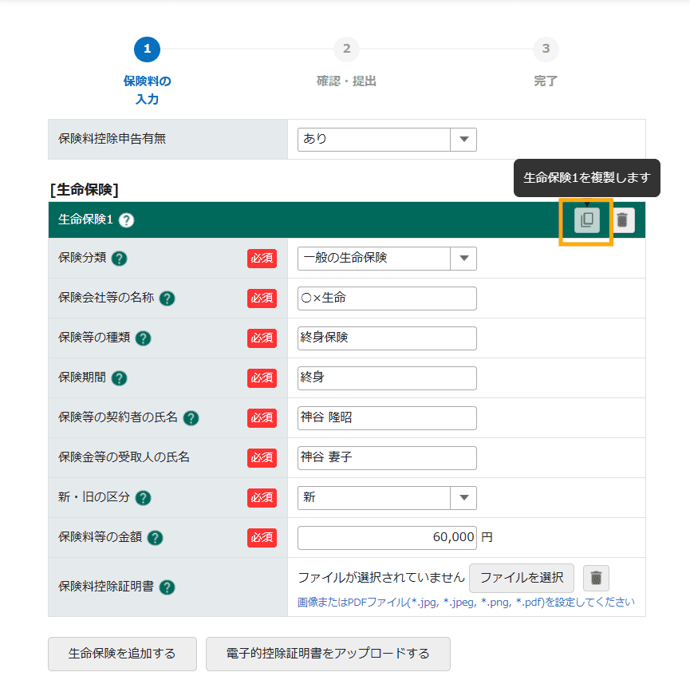Screen dimensions: 690x680
Task: Open the 保険分類 dropdown showing 一般の生命保険
Action: click(x=387, y=259)
